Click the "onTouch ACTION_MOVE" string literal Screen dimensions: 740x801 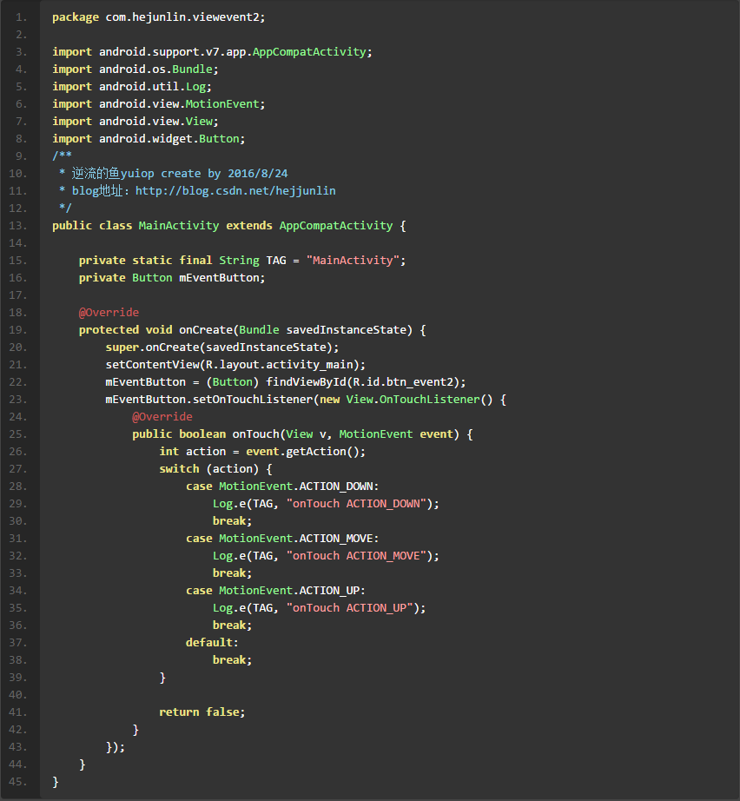pyautogui.click(x=356, y=555)
